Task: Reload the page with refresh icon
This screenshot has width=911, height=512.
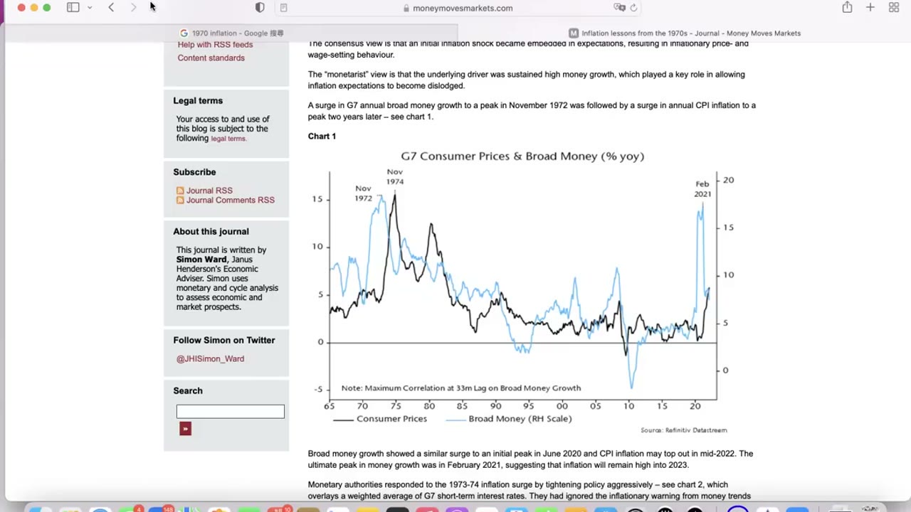Action: pyautogui.click(x=633, y=8)
